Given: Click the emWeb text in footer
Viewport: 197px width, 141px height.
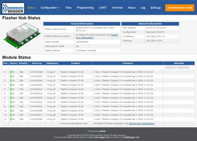Looking at the screenshot, I should (102, 131).
